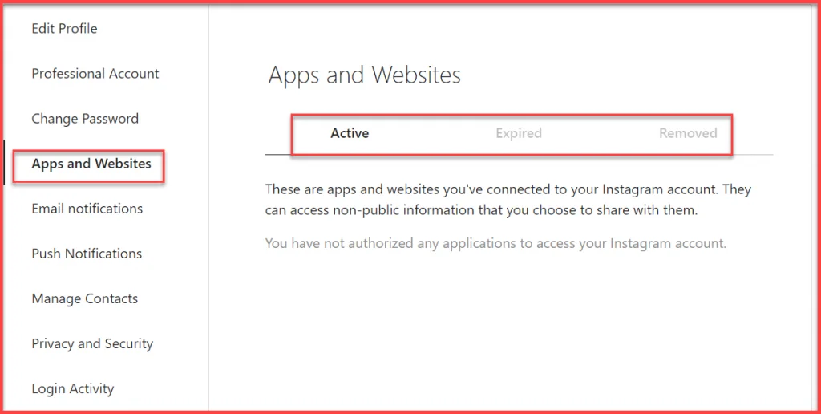The width and height of the screenshot is (821, 414).
Task: Go to Manage Contacts
Action: coord(85,299)
